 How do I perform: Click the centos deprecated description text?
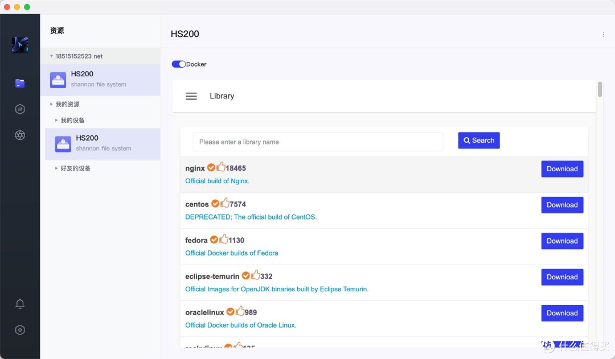pyautogui.click(x=251, y=217)
